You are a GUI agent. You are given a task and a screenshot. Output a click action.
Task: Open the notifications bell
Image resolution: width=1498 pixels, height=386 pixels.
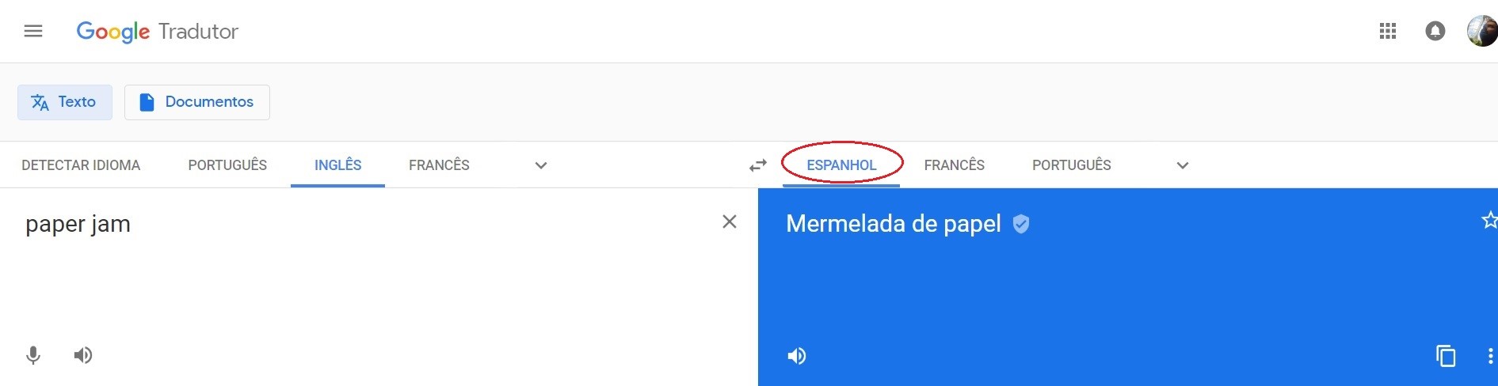click(x=1435, y=32)
